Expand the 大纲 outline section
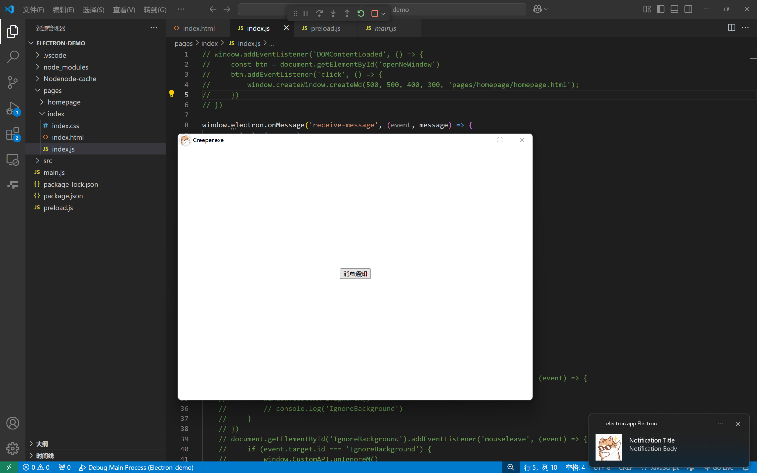Screen dimensions: 757x473 tap(42, 444)
